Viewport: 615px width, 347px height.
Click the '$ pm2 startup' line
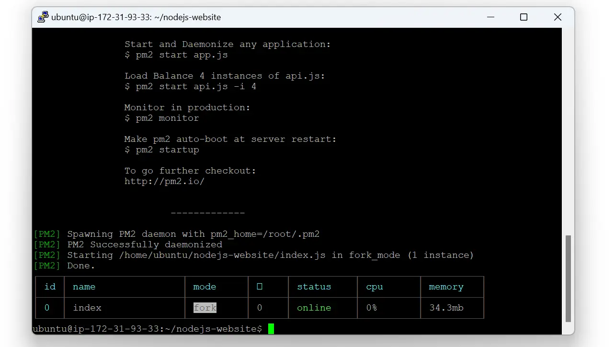(x=162, y=150)
